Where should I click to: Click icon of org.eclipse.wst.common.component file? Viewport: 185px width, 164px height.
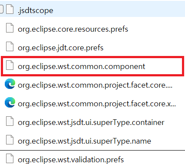(x=10, y=65)
